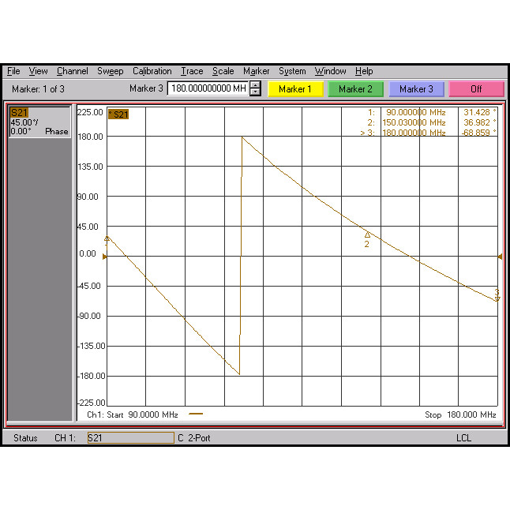Open the Marker menu
This screenshot has height=510, width=510.
[257, 71]
